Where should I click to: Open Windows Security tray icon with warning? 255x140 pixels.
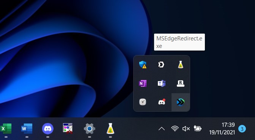(143, 65)
